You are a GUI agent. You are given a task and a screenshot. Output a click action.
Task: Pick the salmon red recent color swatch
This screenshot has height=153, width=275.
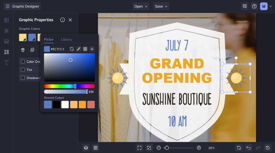pos(91,105)
